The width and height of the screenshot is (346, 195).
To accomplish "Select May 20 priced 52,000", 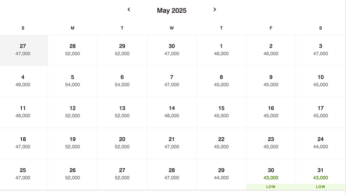I will click(x=122, y=144).
